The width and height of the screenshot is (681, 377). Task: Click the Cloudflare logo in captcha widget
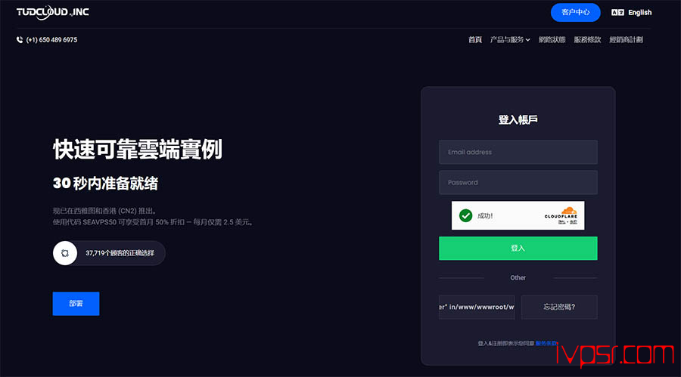pyautogui.click(x=561, y=215)
